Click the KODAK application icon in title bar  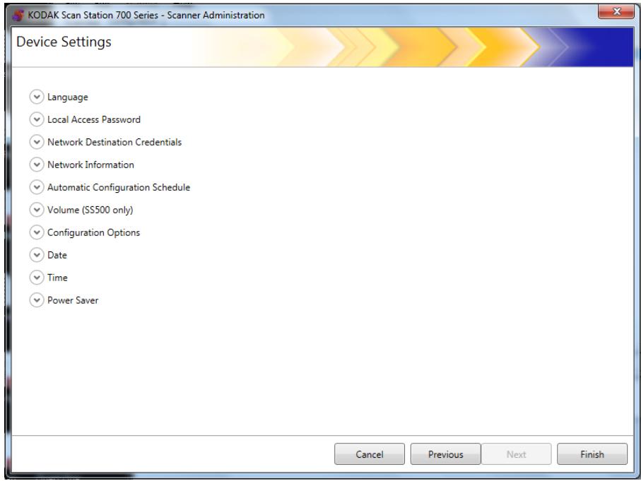click(18, 16)
